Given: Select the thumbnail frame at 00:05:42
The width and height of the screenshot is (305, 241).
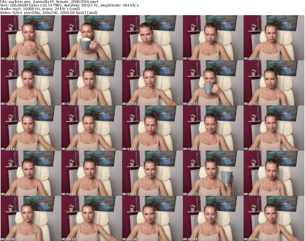Looking at the screenshot, I should click(x=274, y=173).
